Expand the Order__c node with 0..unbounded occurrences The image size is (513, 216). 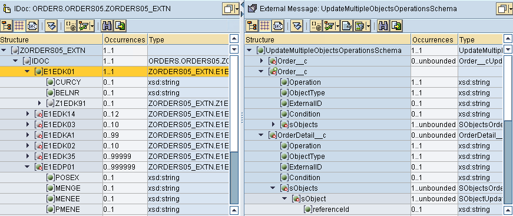[262, 61]
